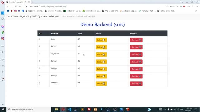Click Editar button for Hector
Viewport: 200px width, 112px height.
tap(101, 76)
